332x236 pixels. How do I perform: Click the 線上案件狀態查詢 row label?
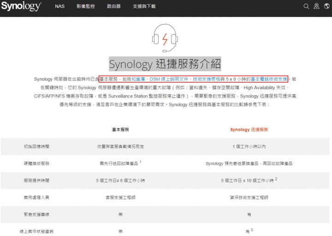36,231
